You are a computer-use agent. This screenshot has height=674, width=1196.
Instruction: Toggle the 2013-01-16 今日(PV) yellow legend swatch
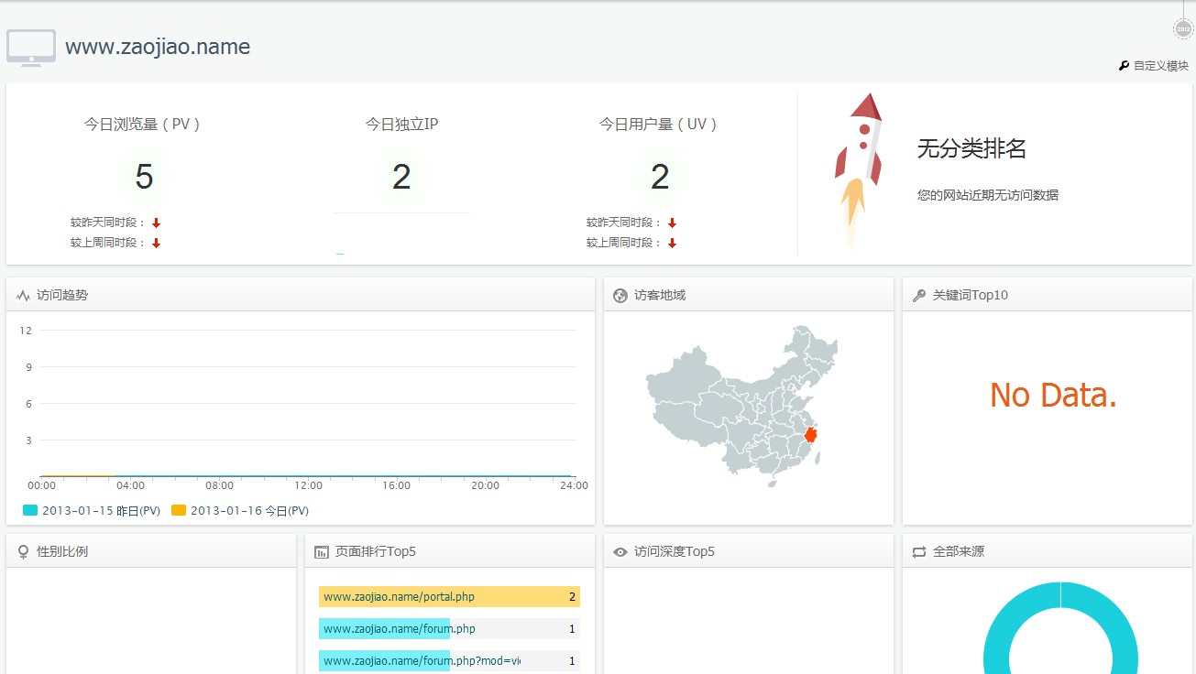coord(179,510)
